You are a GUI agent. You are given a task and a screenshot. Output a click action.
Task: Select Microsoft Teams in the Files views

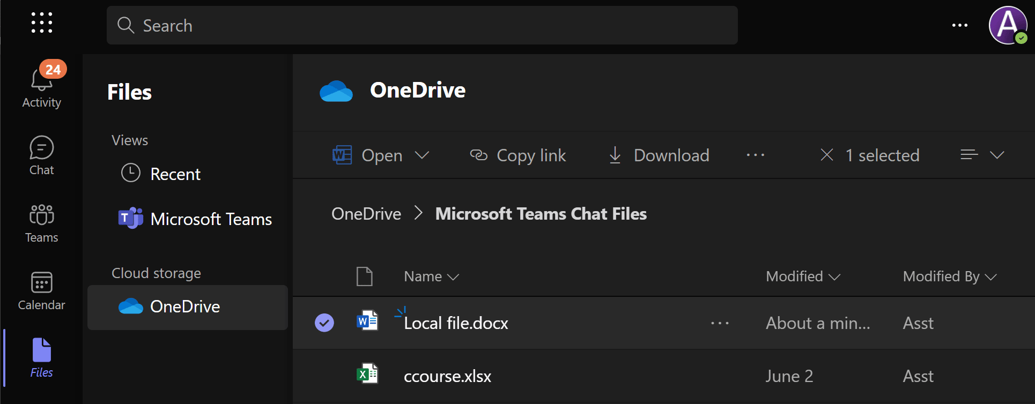tap(210, 219)
